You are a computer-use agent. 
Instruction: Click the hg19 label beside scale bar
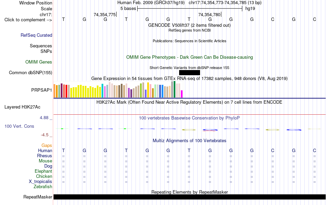pyautogui.click(x=250, y=9)
